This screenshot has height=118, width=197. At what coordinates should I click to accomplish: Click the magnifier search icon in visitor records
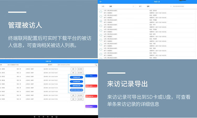pos(96,65)
